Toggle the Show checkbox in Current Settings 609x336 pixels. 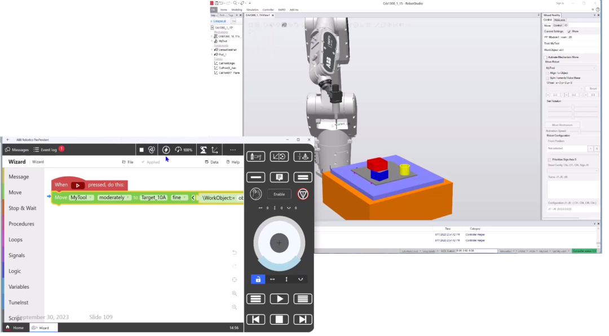point(569,32)
